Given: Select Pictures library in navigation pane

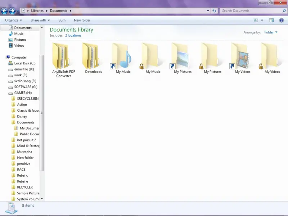Looking at the screenshot, I should pyautogui.click(x=17, y=40).
